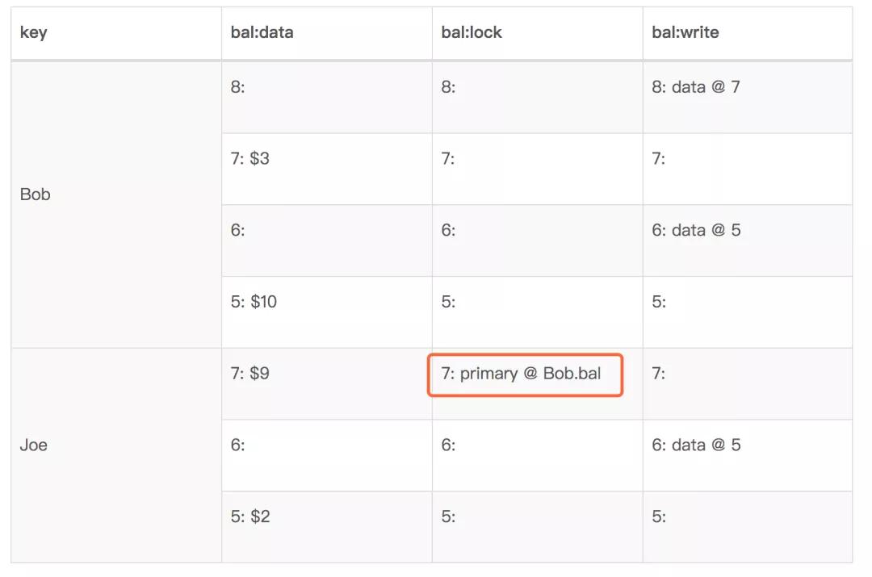Click Bob's empty "8:" cell under bal:data
872x577 pixels.
coord(238,87)
